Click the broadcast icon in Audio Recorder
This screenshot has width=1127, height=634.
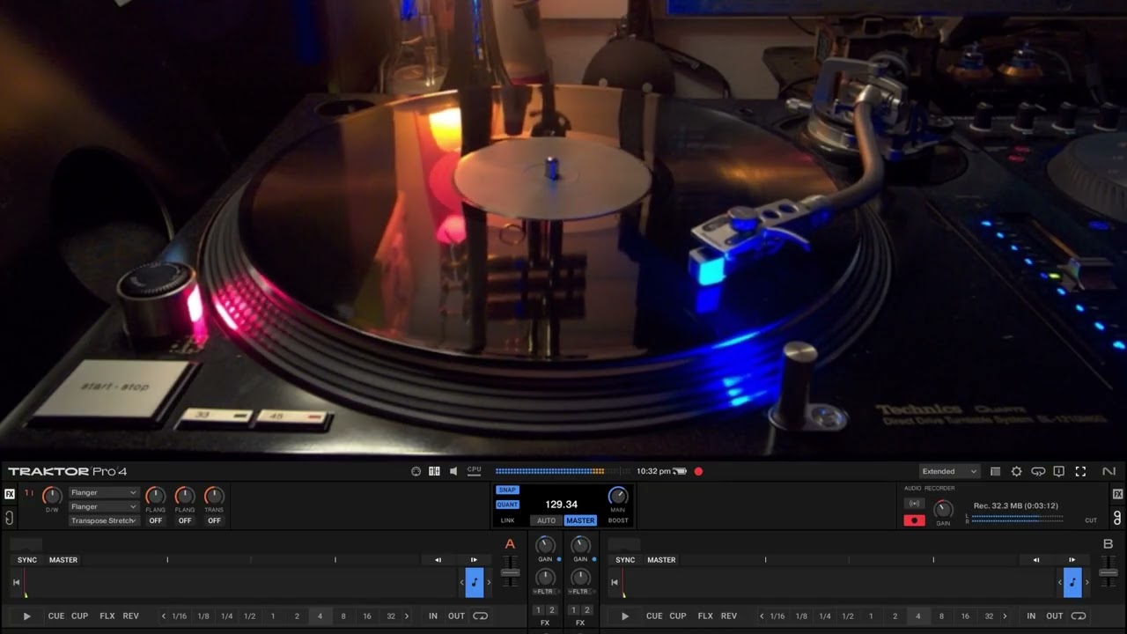914,504
